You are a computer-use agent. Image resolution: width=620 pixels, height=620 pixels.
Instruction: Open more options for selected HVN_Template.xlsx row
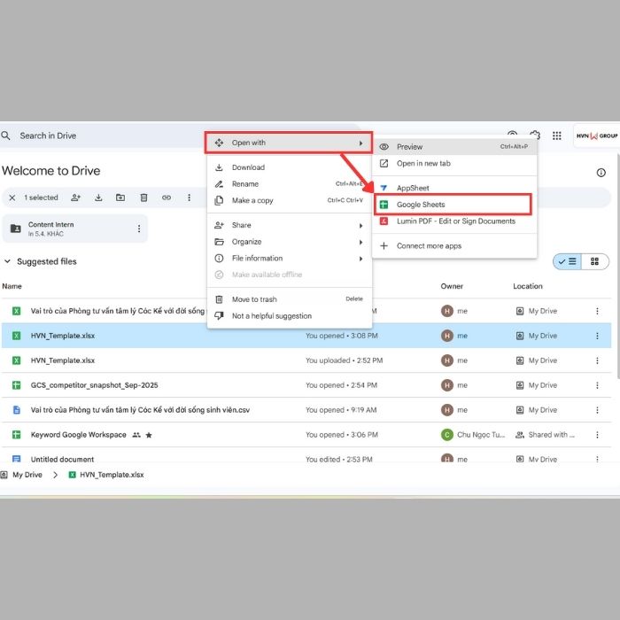(597, 336)
